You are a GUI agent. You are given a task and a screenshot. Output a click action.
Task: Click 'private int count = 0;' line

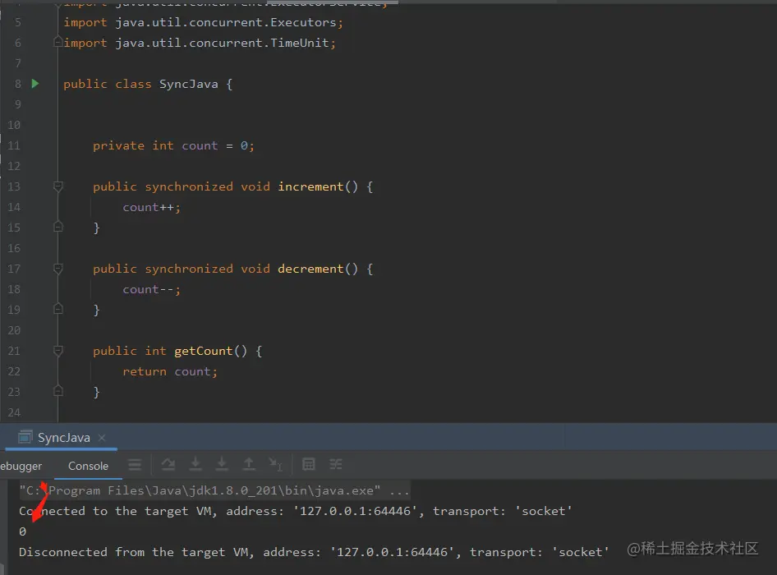(173, 145)
